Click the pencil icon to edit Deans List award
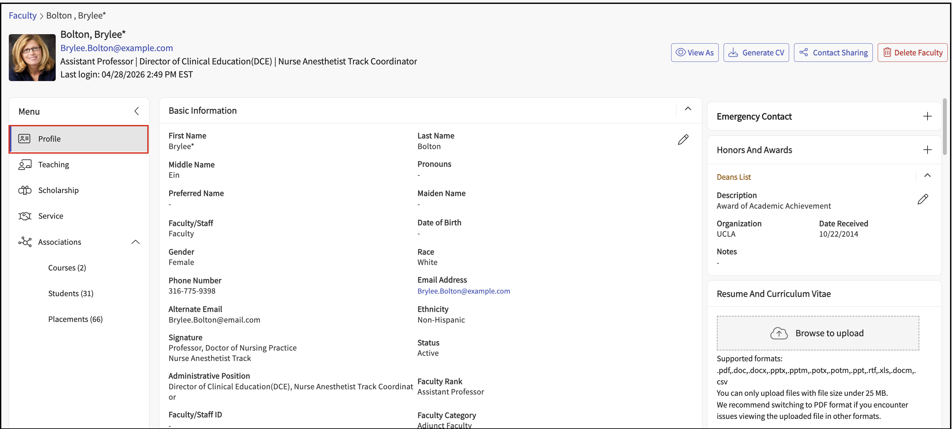The width and height of the screenshot is (952, 429). point(922,199)
